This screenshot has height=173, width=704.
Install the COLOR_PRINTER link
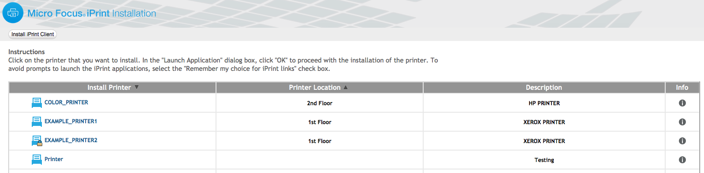[x=66, y=102]
